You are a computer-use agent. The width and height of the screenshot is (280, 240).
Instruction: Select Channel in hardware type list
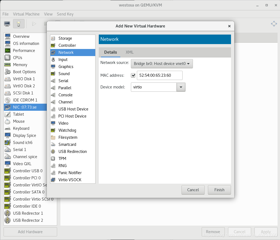point(73,102)
